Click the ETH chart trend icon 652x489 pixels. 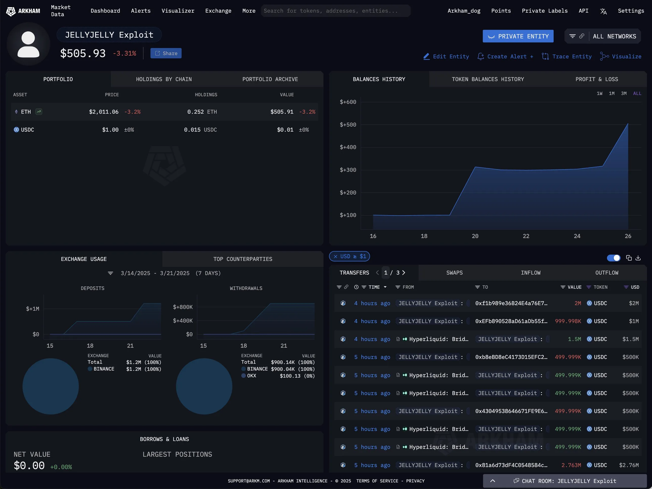pyautogui.click(x=39, y=112)
